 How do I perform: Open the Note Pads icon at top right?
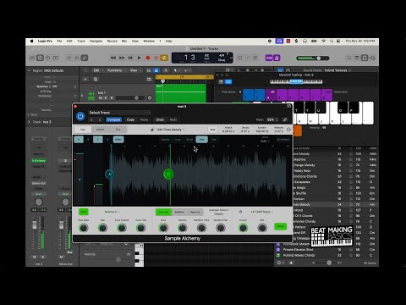click(357, 58)
